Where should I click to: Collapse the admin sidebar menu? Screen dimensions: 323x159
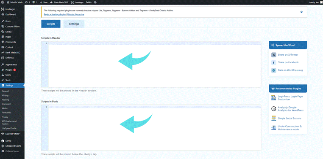tap(12, 151)
